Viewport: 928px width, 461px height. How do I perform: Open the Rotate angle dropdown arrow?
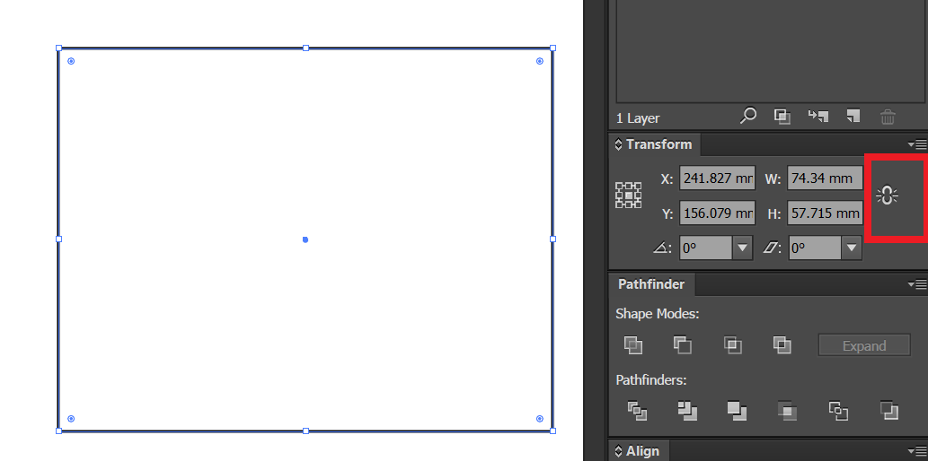pyautogui.click(x=743, y=248)
